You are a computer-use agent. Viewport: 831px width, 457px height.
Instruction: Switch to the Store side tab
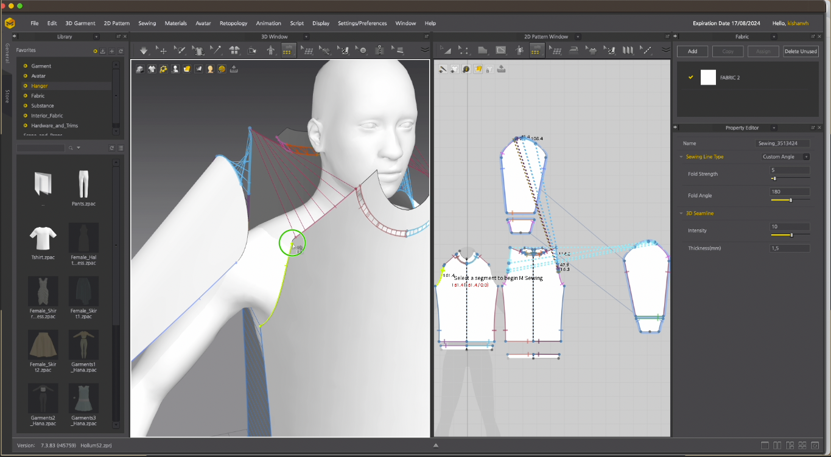tap(7, 96)
